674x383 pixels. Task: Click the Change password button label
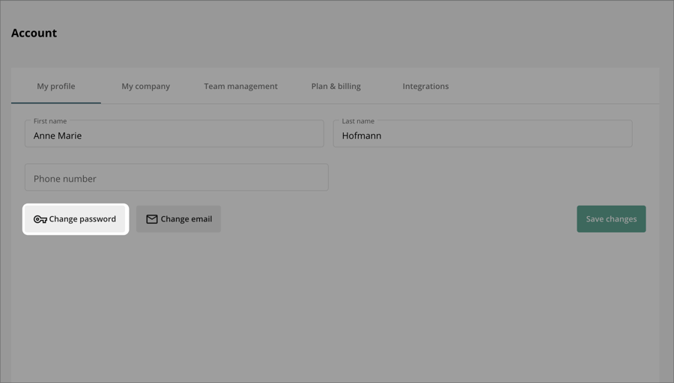click(82, 219)
